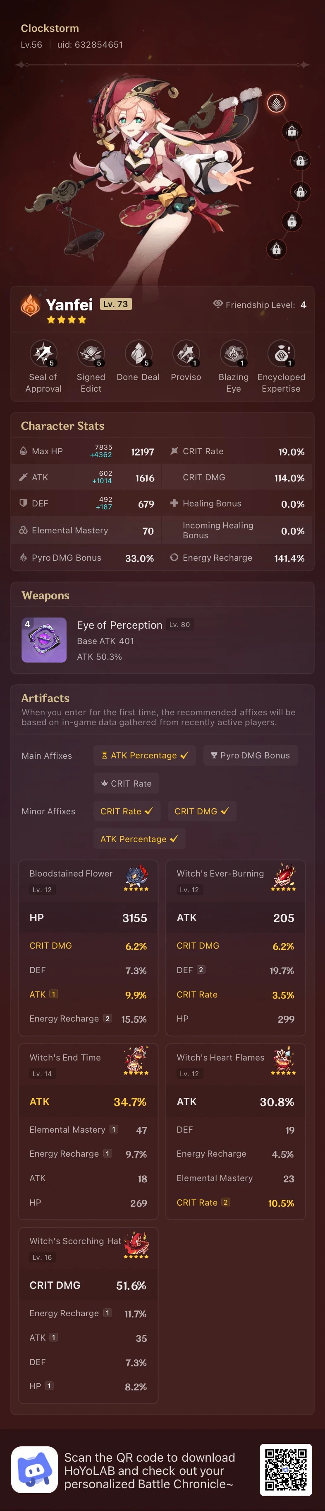Click the HoYoLAB app logo
325x1511 pixels.
pyautogui.click(x=35, y=1470)
